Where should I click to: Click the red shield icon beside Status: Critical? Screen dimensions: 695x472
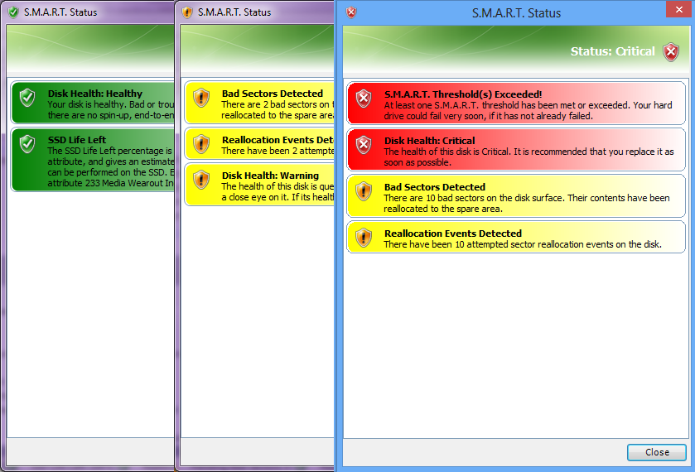(671, 52)
